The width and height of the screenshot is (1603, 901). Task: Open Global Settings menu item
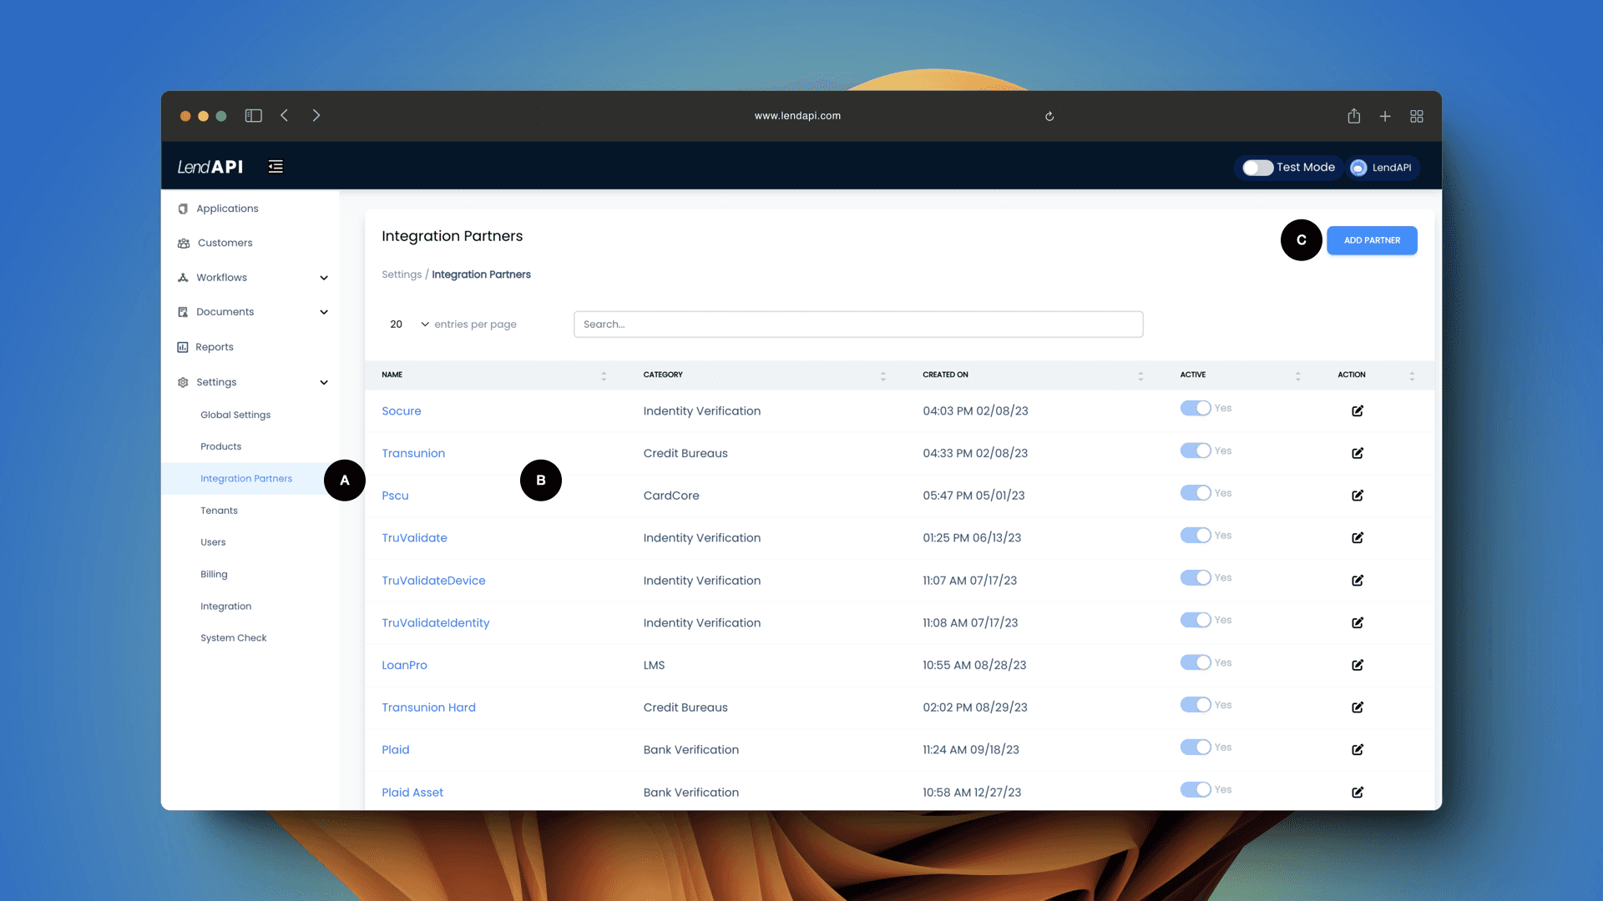[x=235, y=414]
